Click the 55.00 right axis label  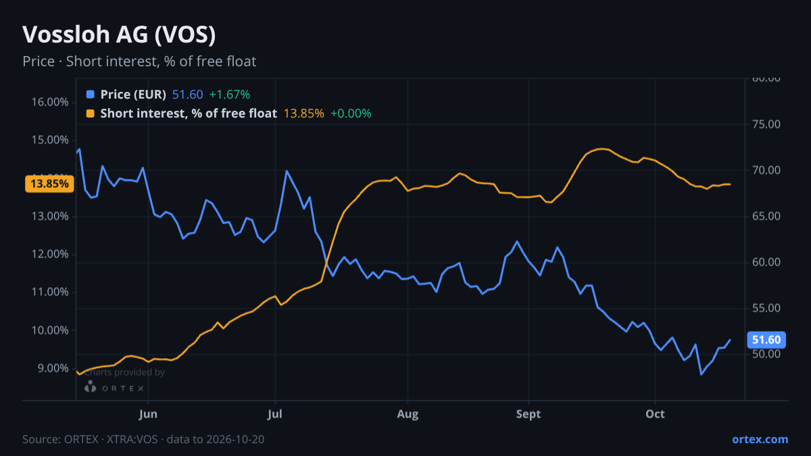[766, 308]
